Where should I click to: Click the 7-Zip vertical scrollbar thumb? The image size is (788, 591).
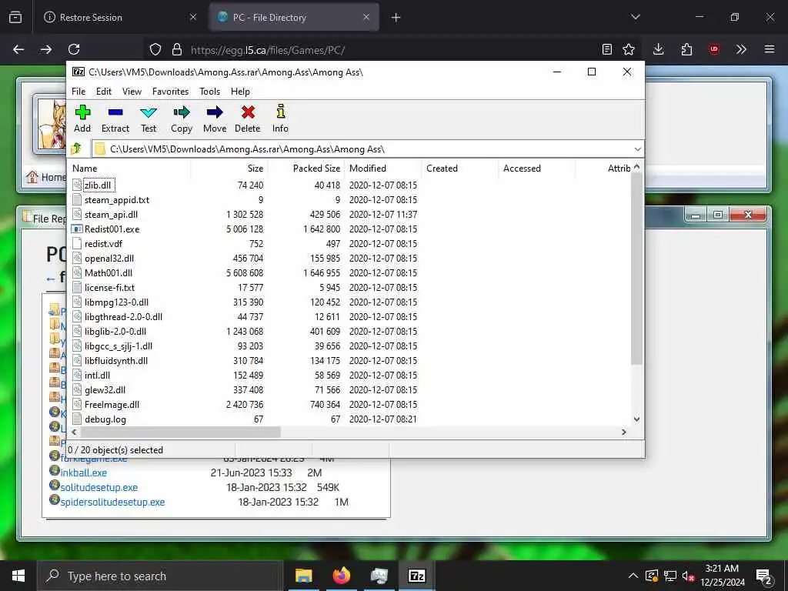tap(636, 269)
